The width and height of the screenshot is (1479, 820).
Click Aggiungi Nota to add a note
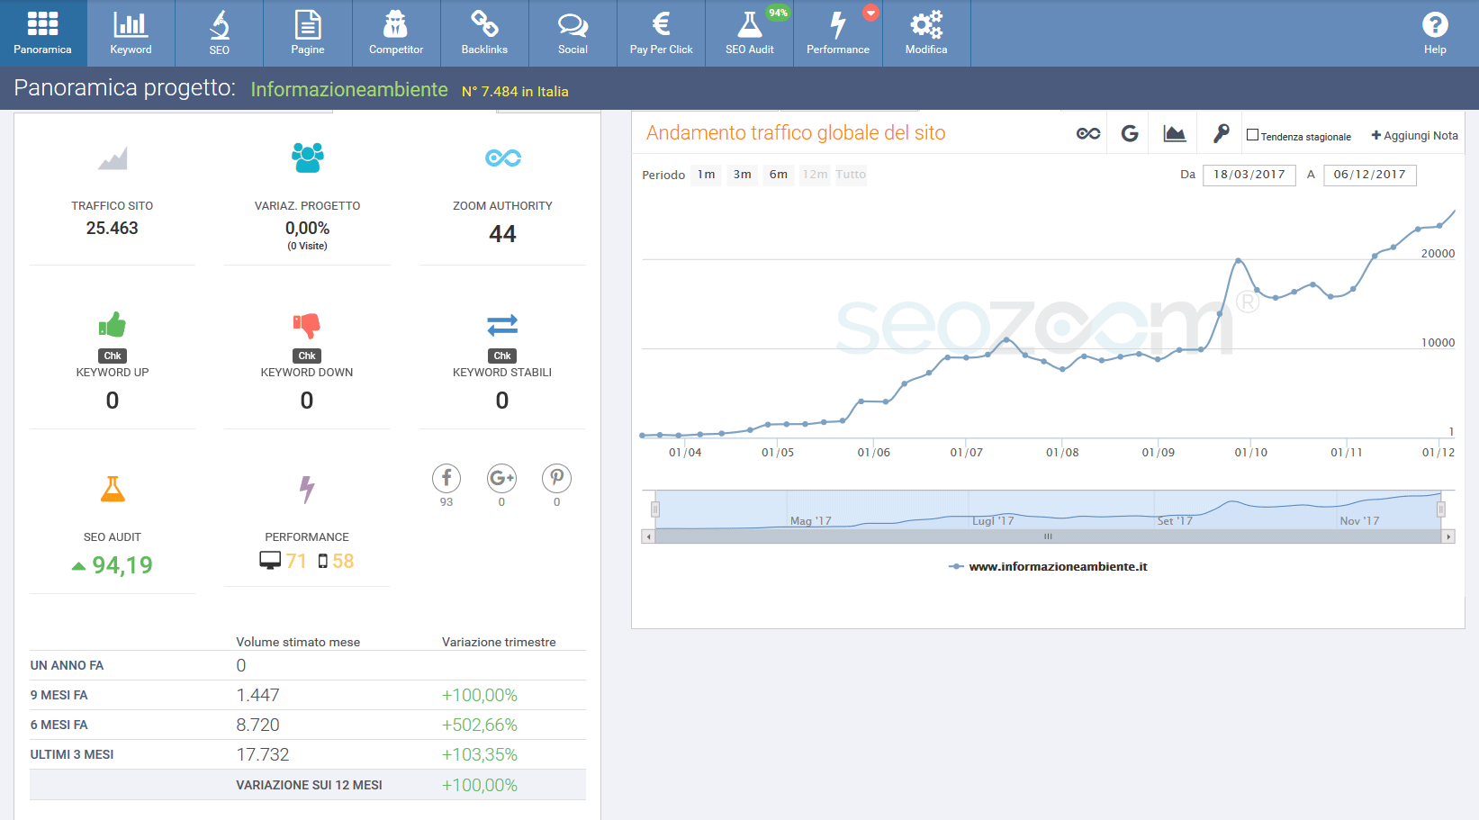1414,135
